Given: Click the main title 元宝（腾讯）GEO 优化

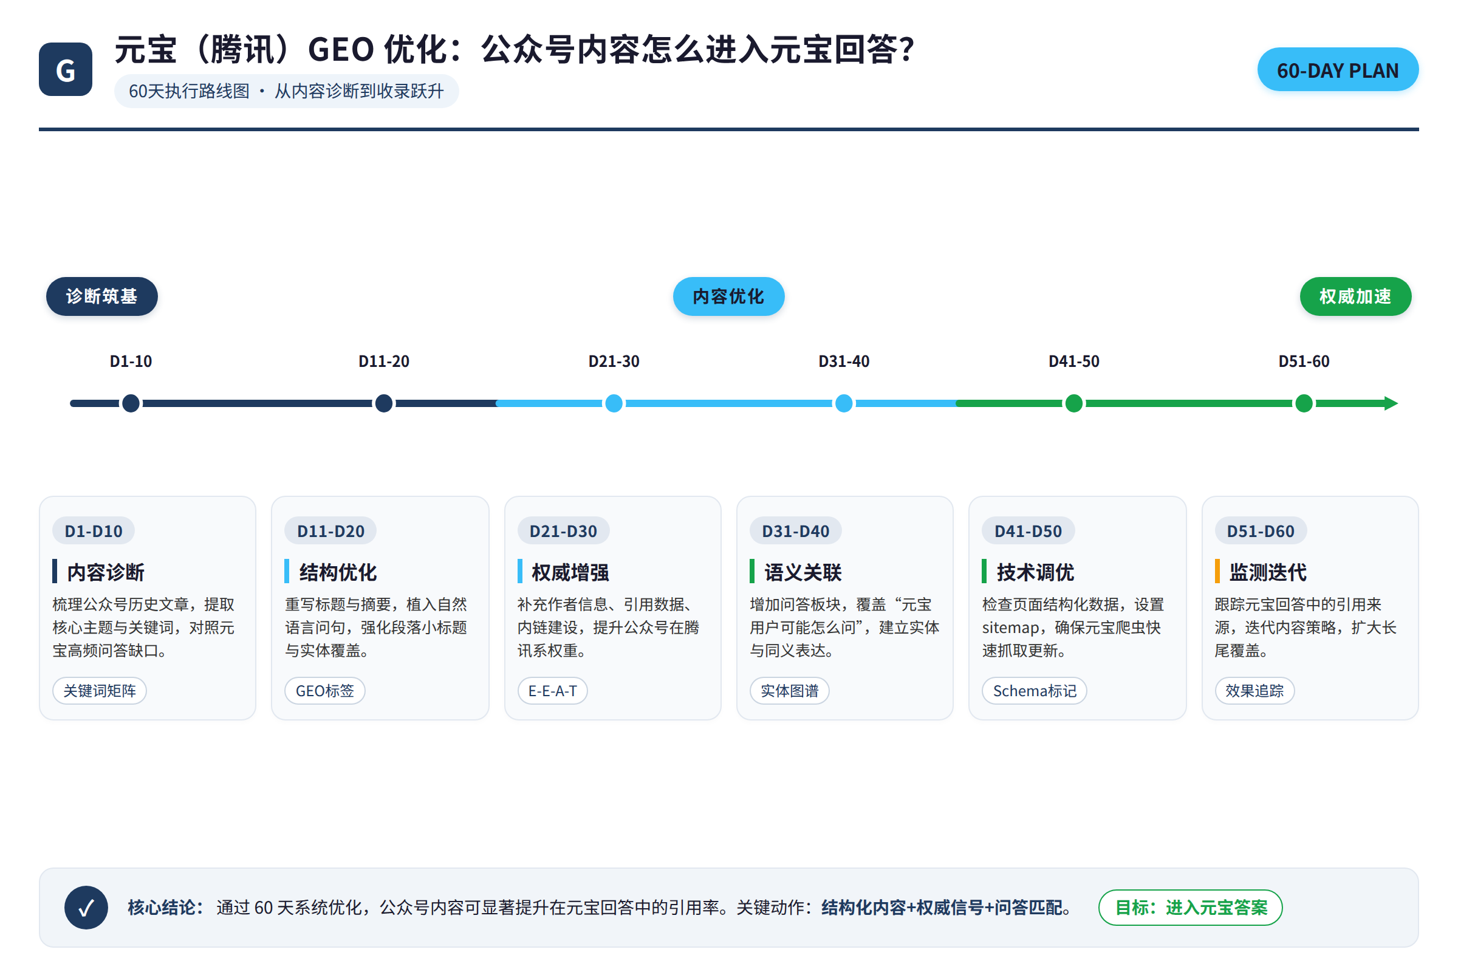Looking at the screenshot, I should [515, 49].
